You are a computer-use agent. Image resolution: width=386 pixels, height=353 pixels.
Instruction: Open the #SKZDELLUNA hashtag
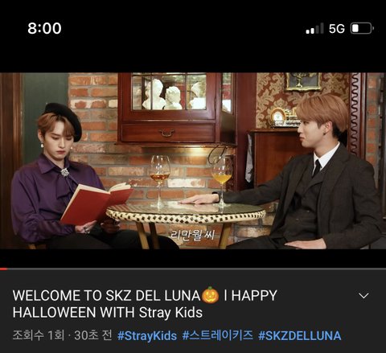pos(300,335)
